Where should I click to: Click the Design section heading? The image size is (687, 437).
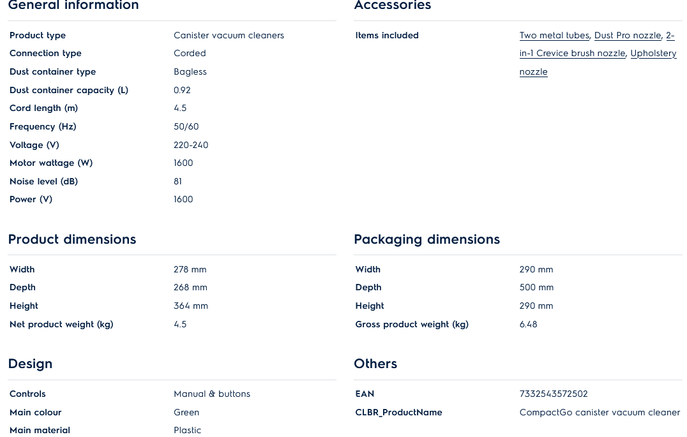[30, 364]
